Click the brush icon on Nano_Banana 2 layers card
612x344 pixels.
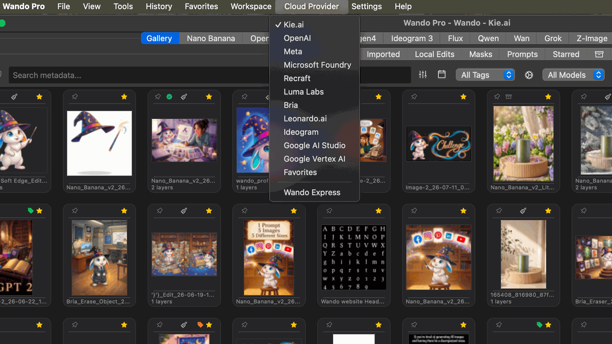click(x=184, y=97)
